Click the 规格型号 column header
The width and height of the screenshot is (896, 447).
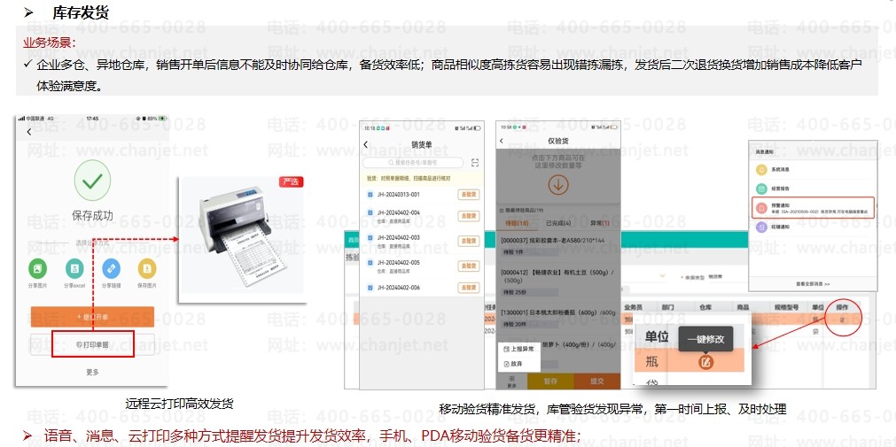pyautogui.click(x=786, y=307)
